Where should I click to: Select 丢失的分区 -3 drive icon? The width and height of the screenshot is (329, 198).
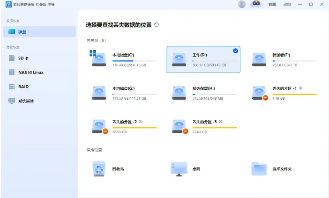coord(180,126)
